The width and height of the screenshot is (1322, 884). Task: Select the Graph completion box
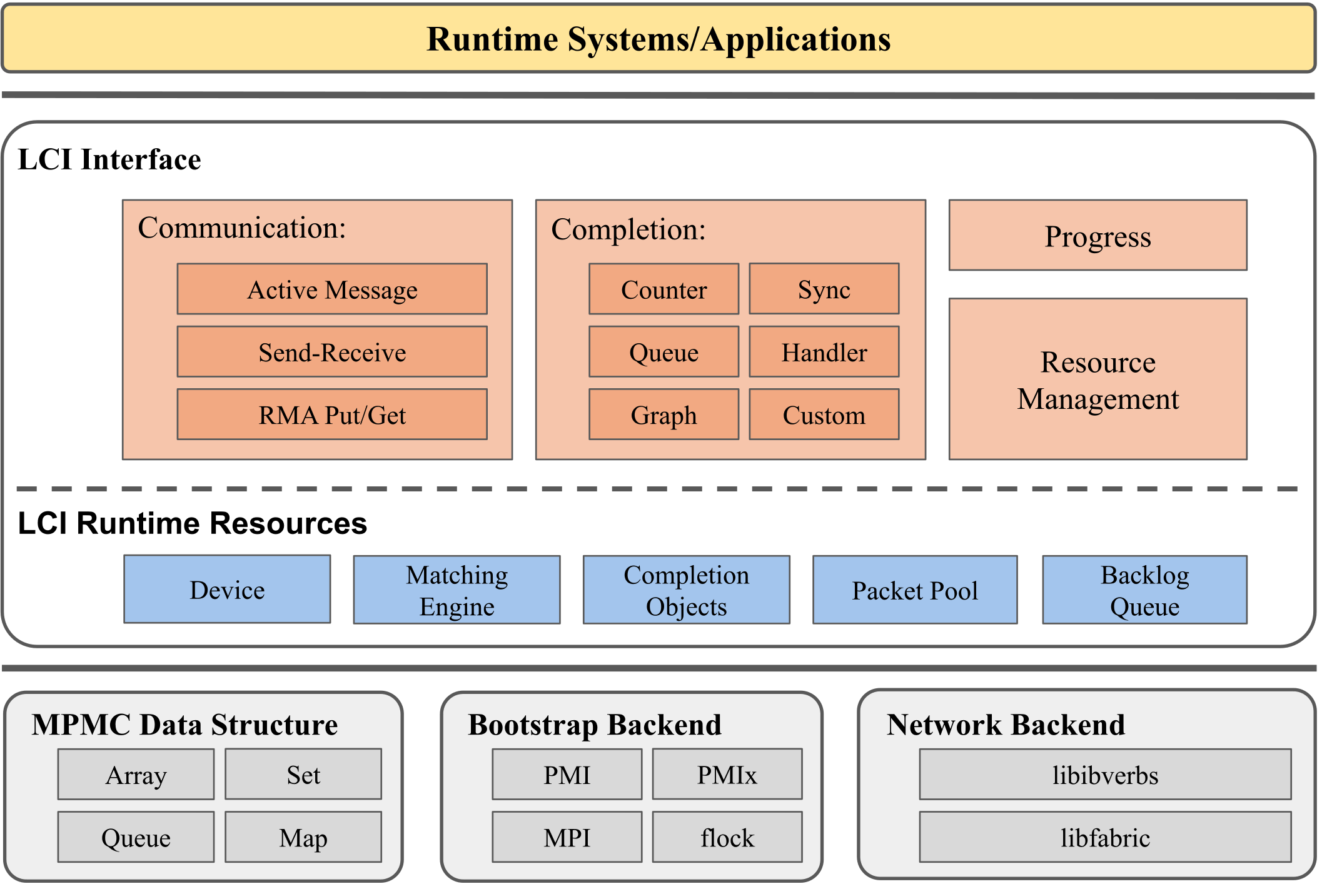[x=664, y=414]
